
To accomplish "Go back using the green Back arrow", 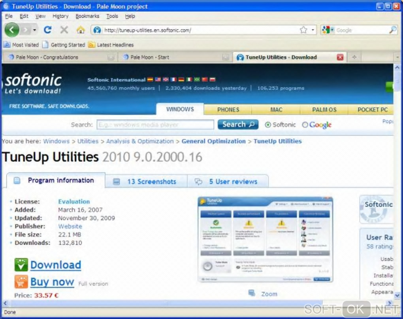I will pyautogui.click(x=11, y=30).
